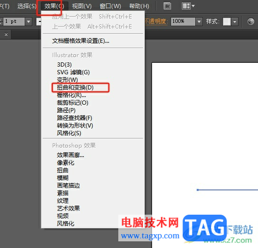Screen dimensions: 258x248
Task: Open the style swatch dropdown arrow
Action: (x=235, y=21)
